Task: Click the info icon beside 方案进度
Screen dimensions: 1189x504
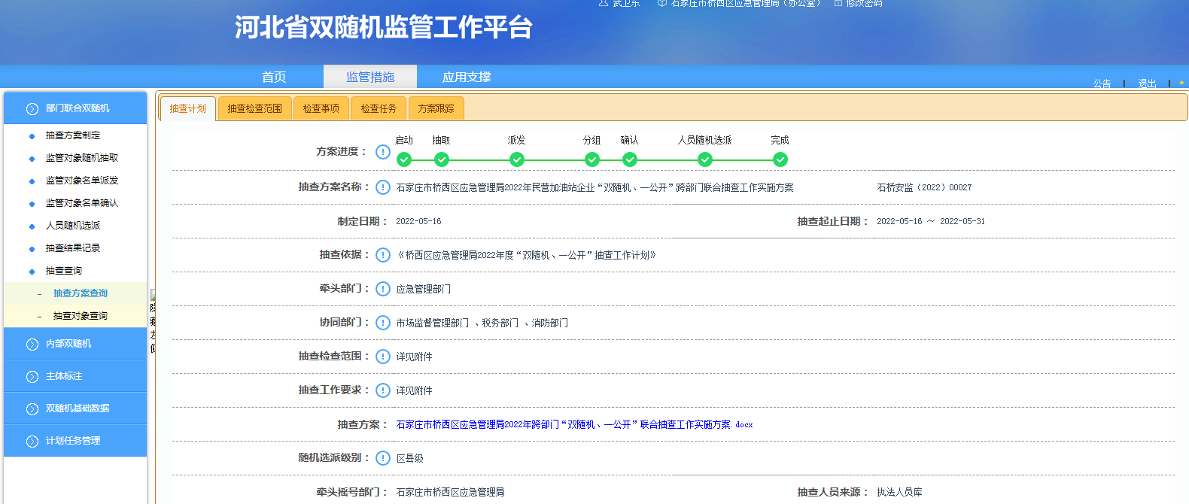Action: [x=383, y=152]
